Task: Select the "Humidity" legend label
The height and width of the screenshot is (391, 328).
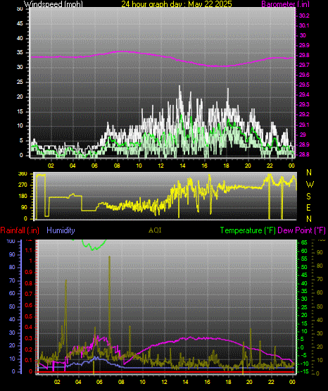Action: 61,230
